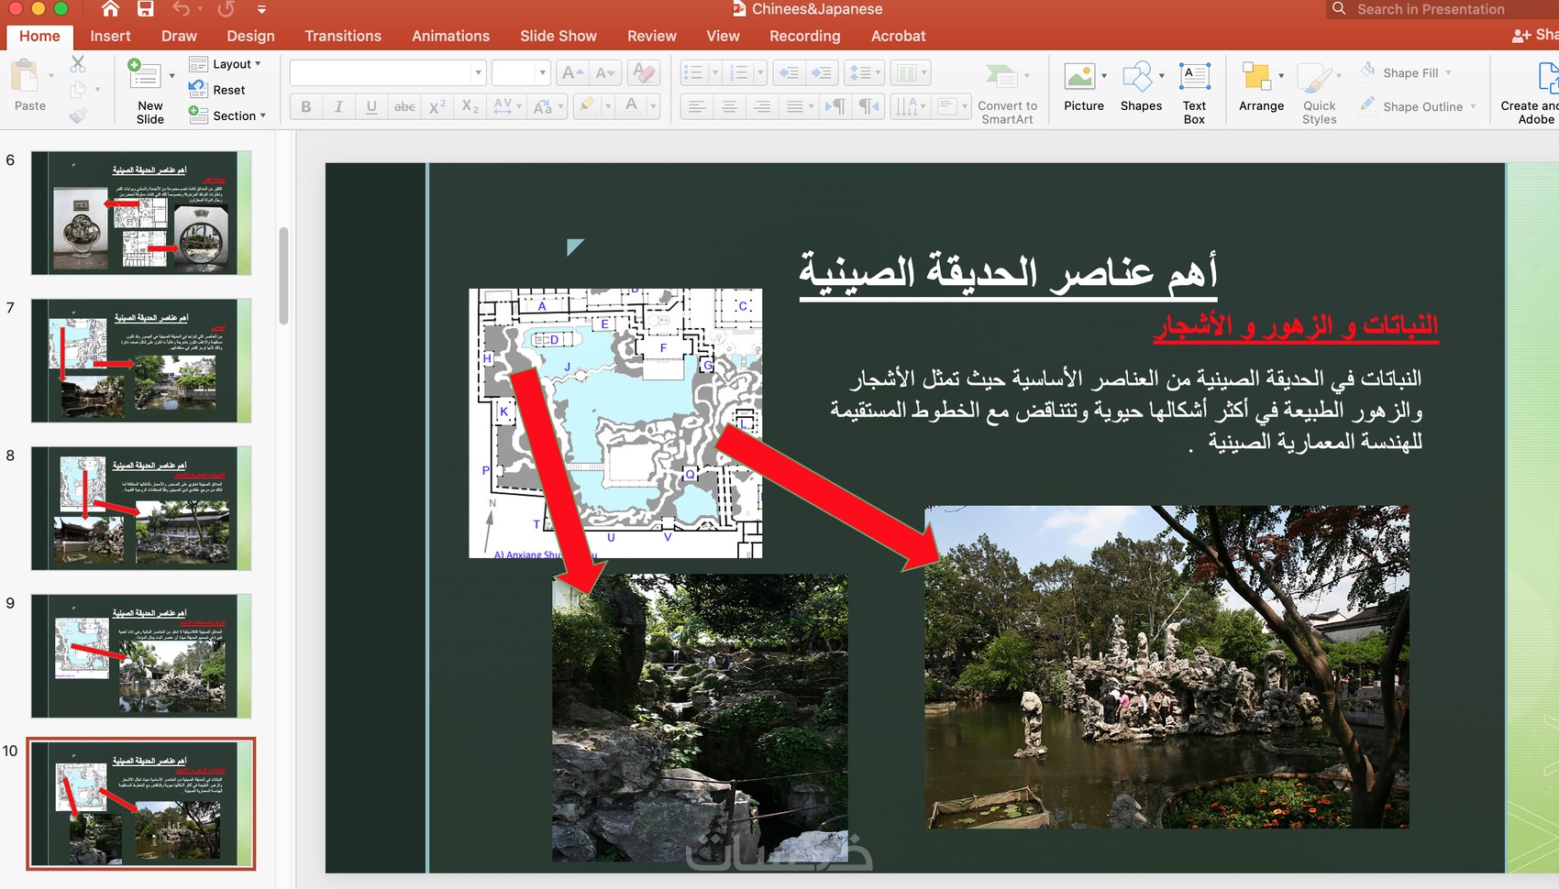Insert a new Text Box
1559x889 pixels.
1195,87
